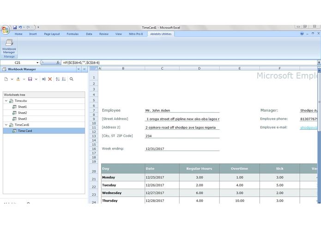
Task: Undo the last action in Quick Access
Action: pyautogui.click(x=20, y=27)
